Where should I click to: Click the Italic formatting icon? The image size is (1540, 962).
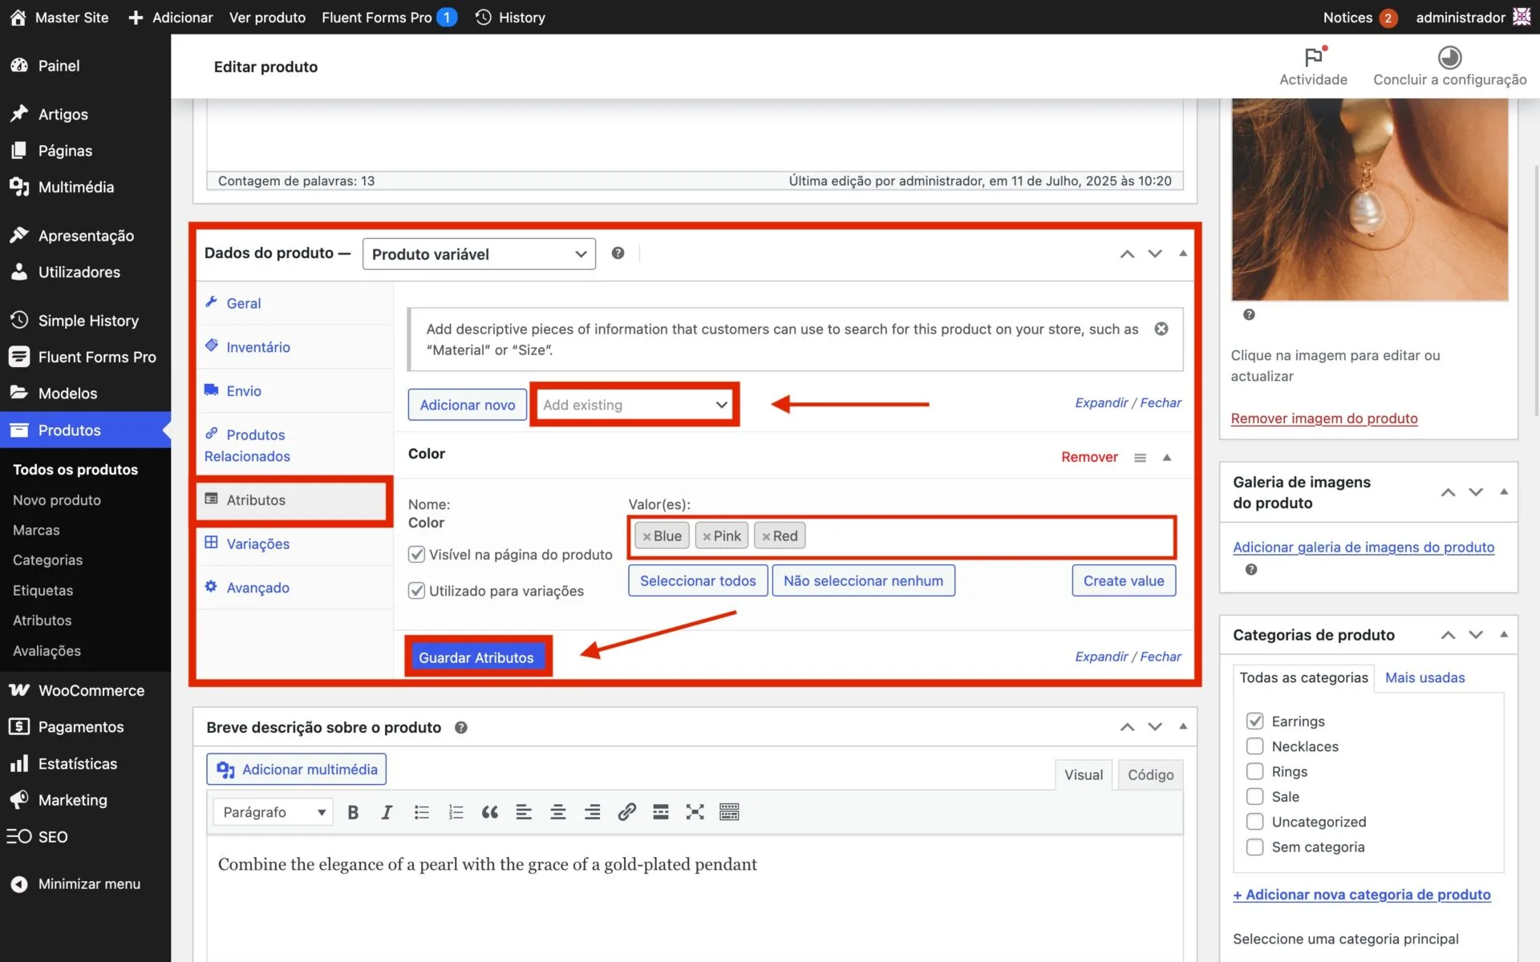click(x=387, y=812)
